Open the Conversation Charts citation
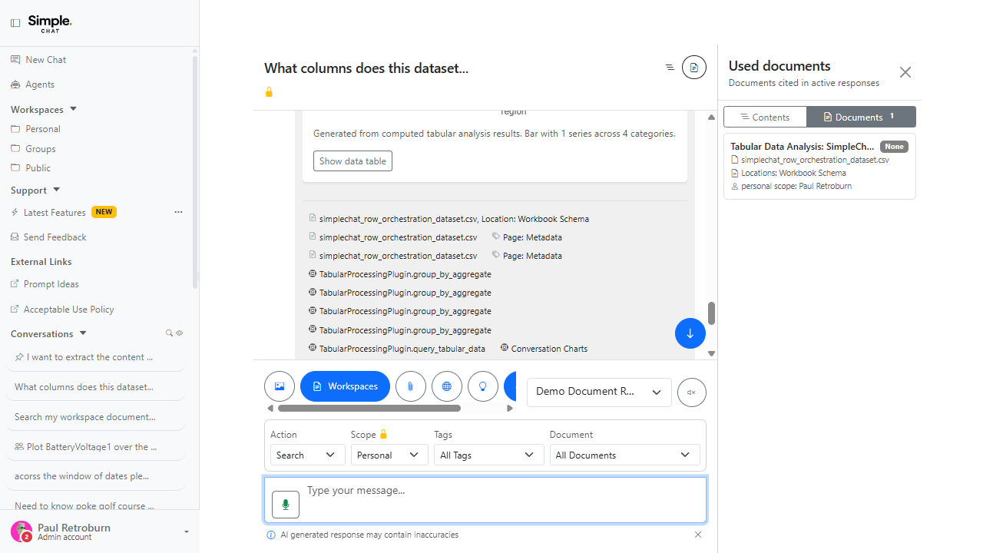The height and width of the screenshot is (553, 983). (x=544, y=349)
